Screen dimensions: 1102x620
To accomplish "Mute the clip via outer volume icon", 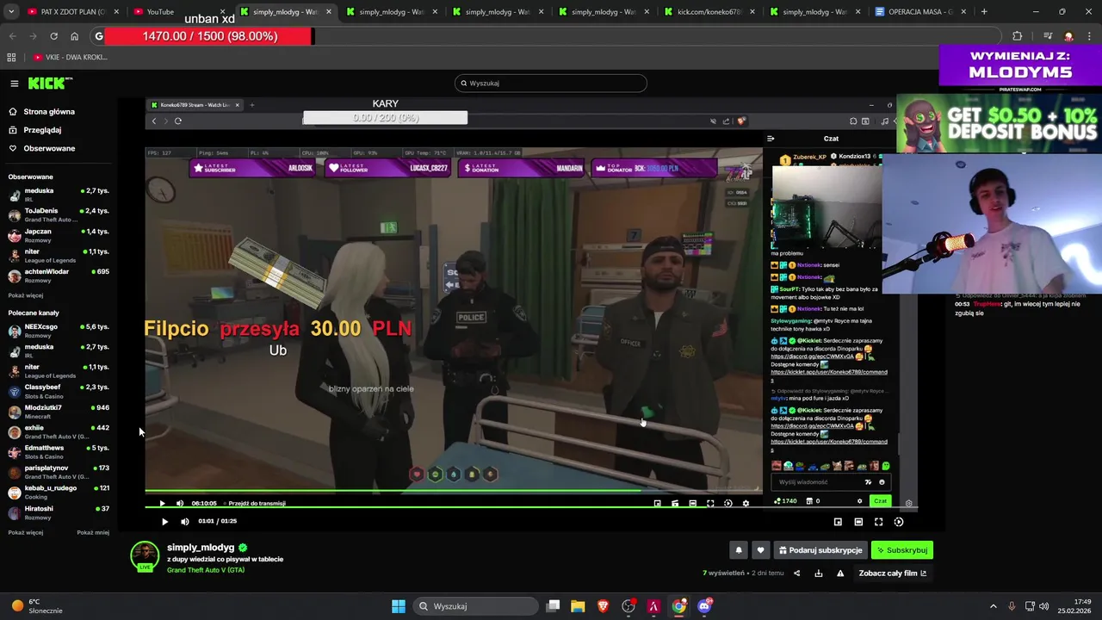I will click(184, 522).
